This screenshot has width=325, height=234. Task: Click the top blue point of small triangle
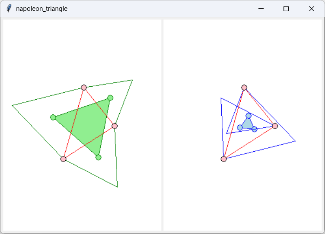[x=249, y=116]
